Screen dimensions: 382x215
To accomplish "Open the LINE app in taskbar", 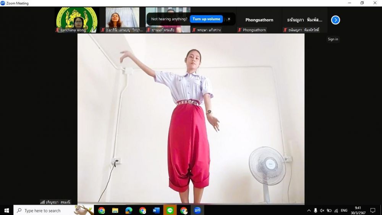I will point(170,210).
